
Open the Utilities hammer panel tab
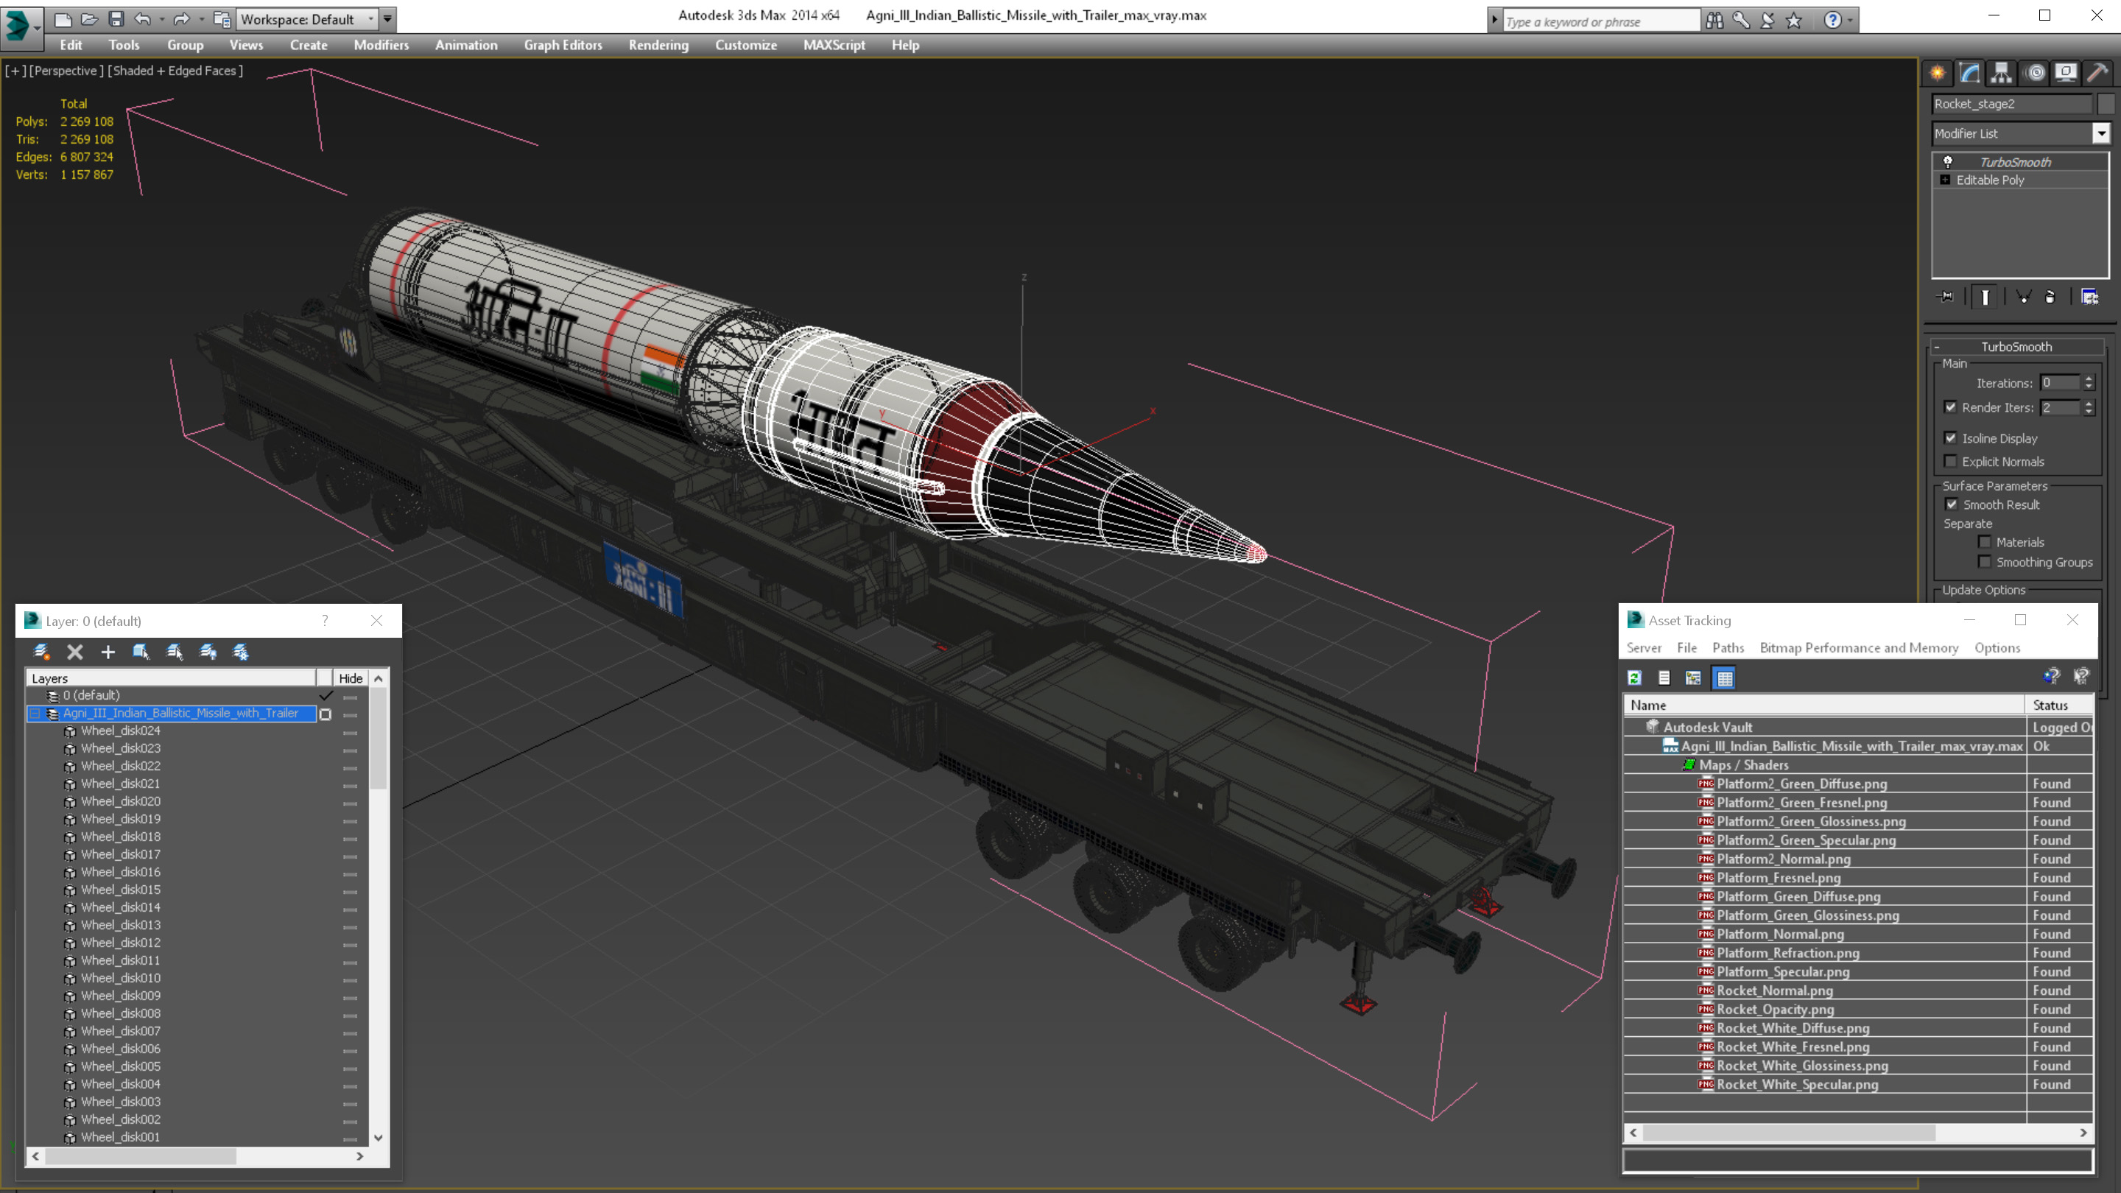(2097, 74)
